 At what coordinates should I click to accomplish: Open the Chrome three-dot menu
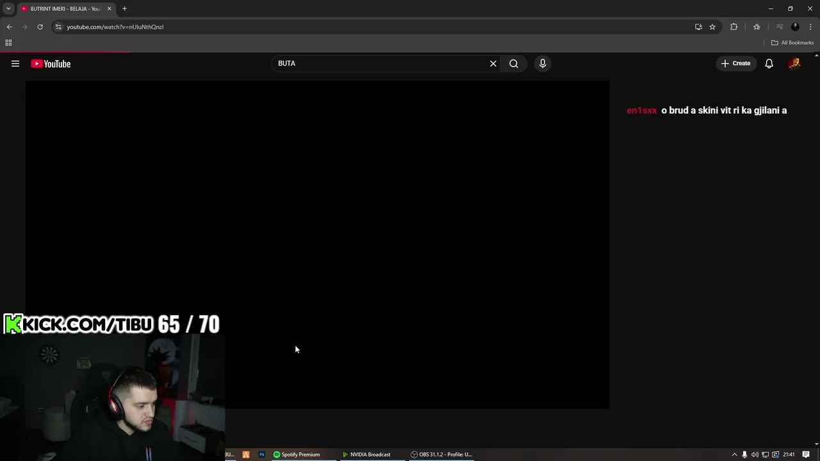pos(810,27)
